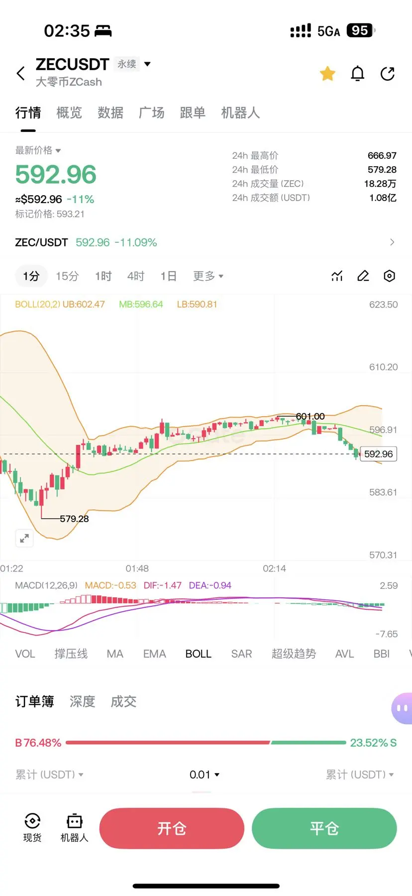Image resolution: width=412 pixels, height=896 pixels.
Task: Tap the share icon in header
Action: (x=387, y=74)
